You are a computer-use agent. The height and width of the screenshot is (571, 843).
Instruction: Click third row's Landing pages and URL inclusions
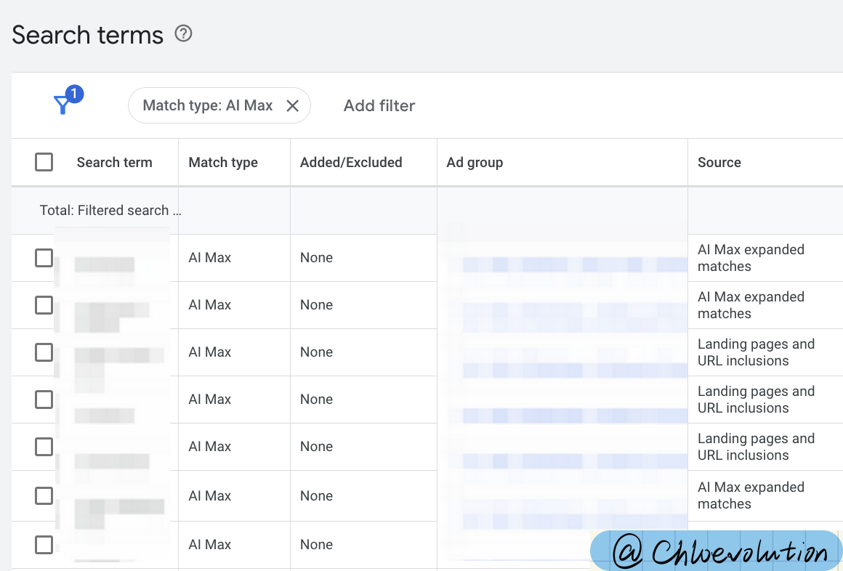click(756, 352)
